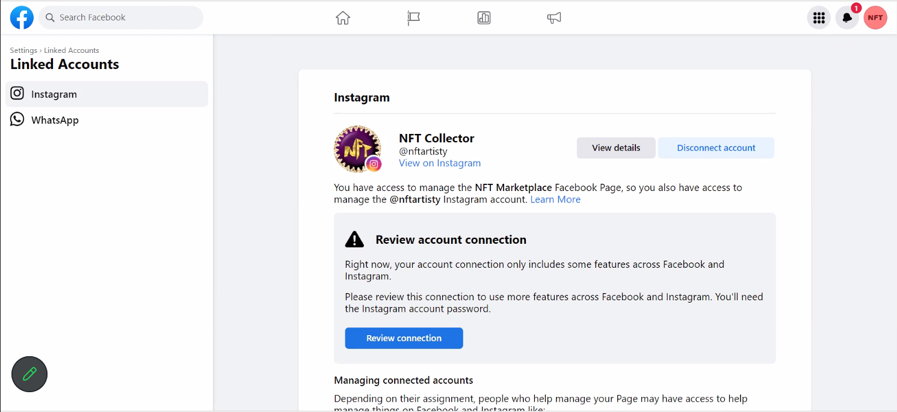Click the Instagram badge on profile picture
Screen dimensions: 897x412
pos(374,164)
